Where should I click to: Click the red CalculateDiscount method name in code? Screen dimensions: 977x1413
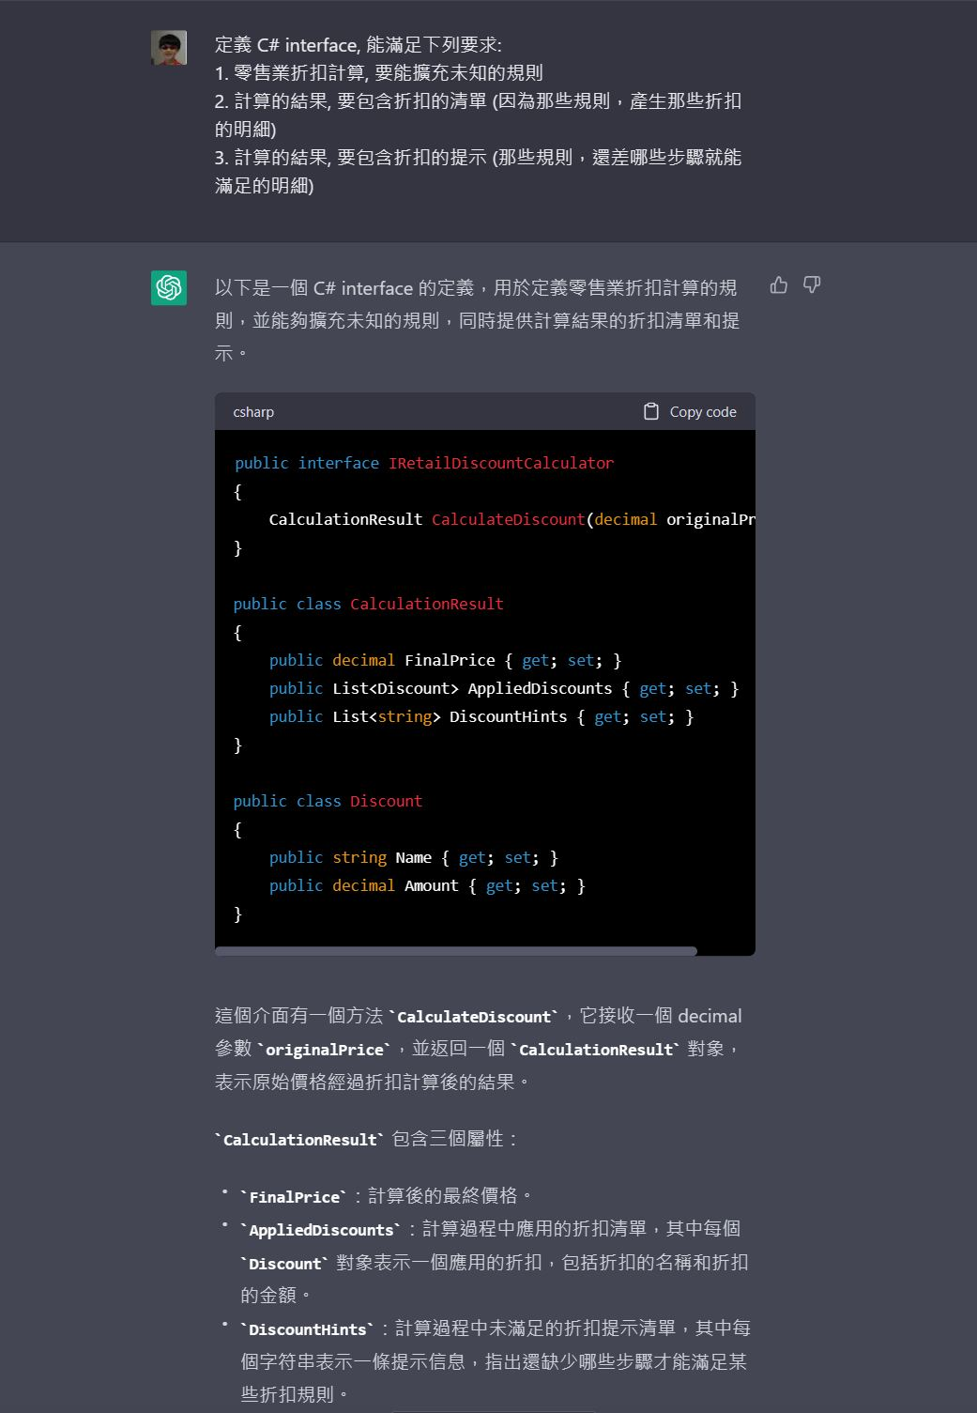tap(508, 519)
